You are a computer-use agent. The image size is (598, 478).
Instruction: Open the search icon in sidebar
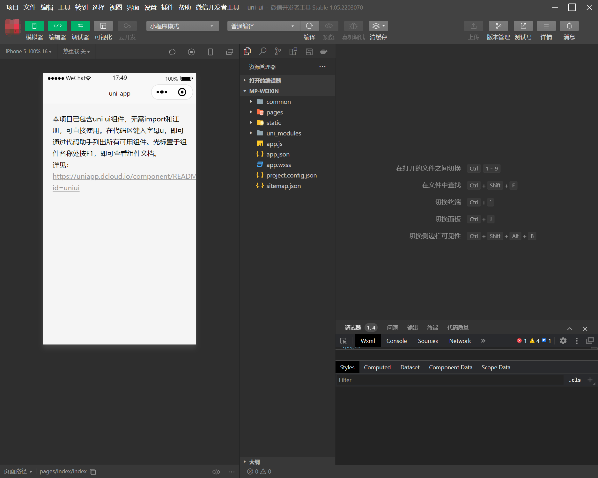pos(262,51)
